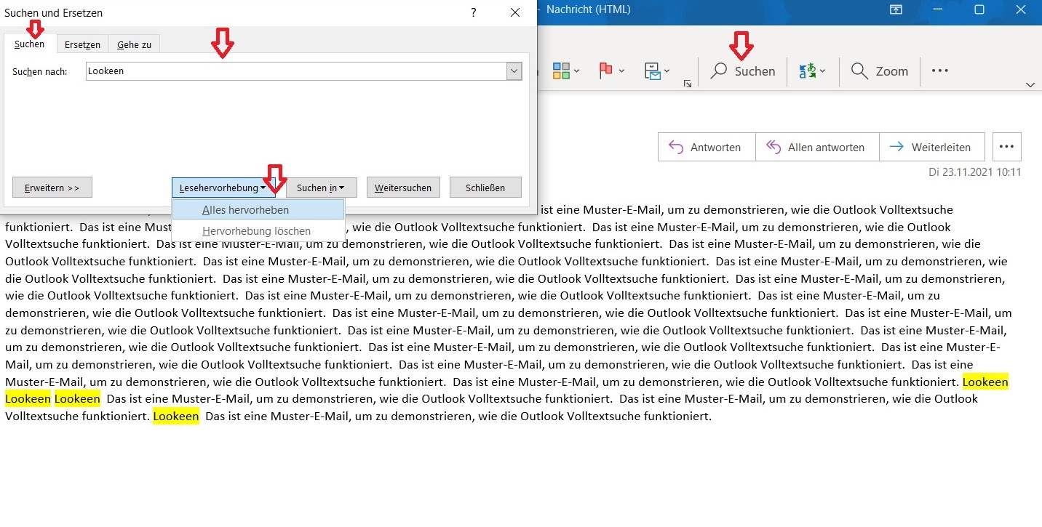This screenshot has height=527, width=1042.
Task: Click the Suchen nach input field
Action: (x=296, y=71)
